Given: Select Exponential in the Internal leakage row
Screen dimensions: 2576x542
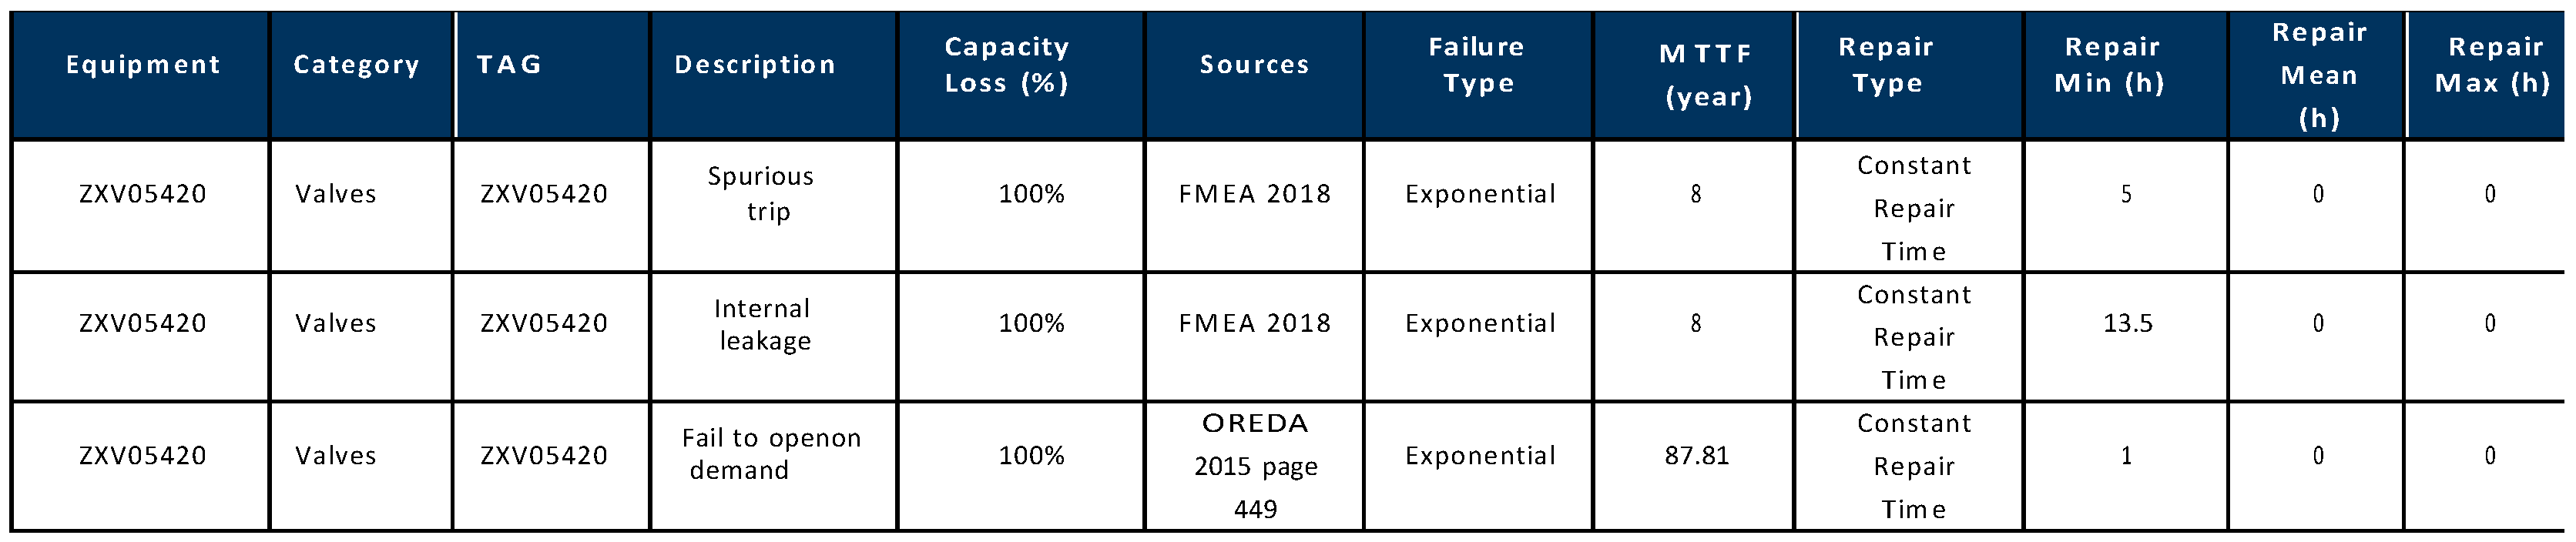Looking at the screenshot, I should pyautogui.click(x=1480, y=324).
